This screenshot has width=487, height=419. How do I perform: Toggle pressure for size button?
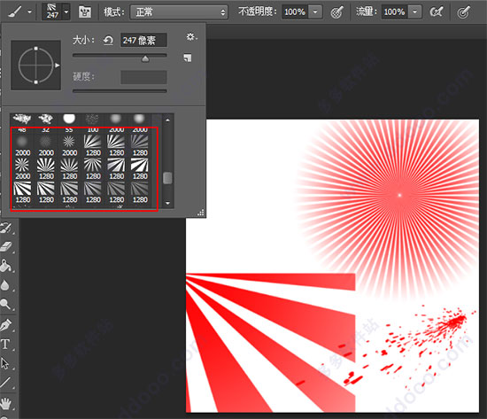click(464, 12)
